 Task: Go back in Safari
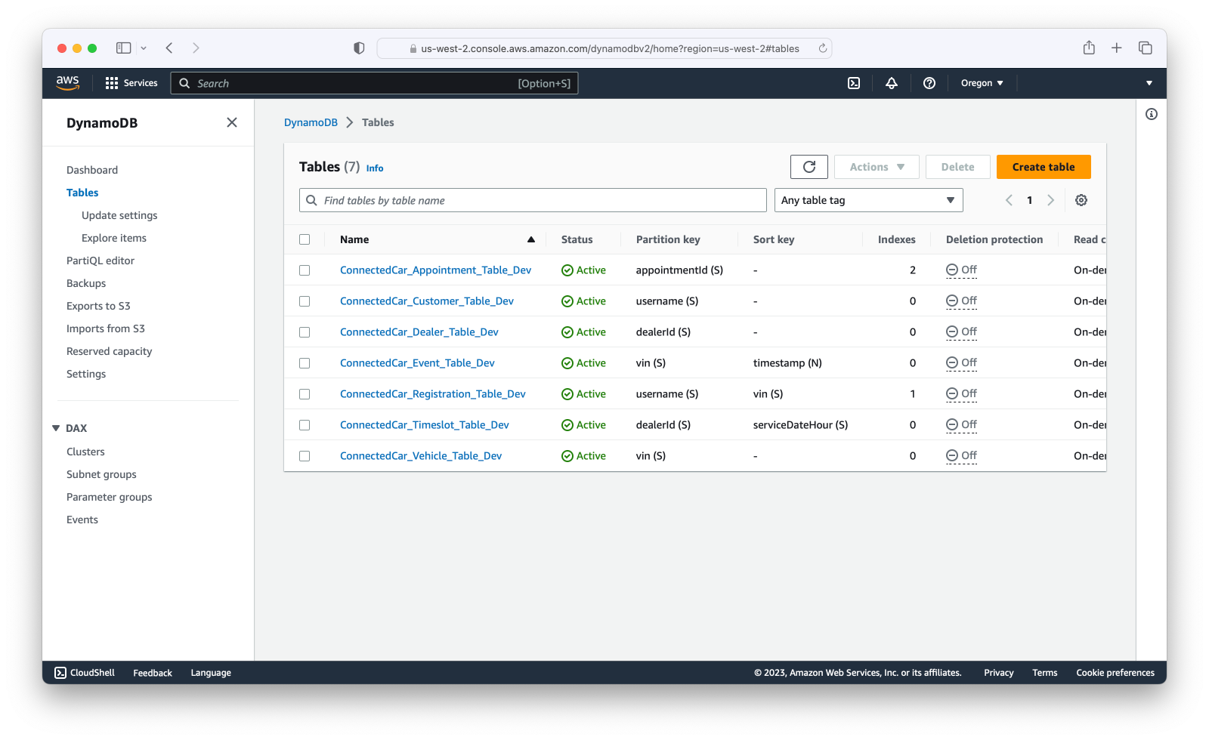(169, 48)
